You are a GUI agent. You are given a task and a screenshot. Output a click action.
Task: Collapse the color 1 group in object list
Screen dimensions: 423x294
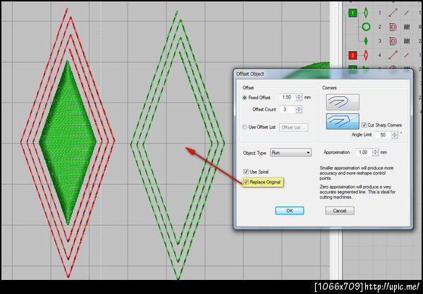pyautogui.click(x=346, y=13)
